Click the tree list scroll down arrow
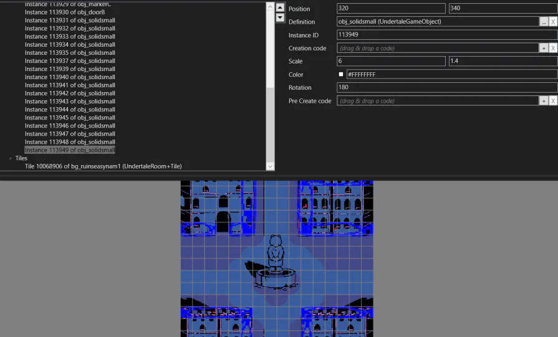The width and height of the screenshot is (558, 337). (270, 166)
